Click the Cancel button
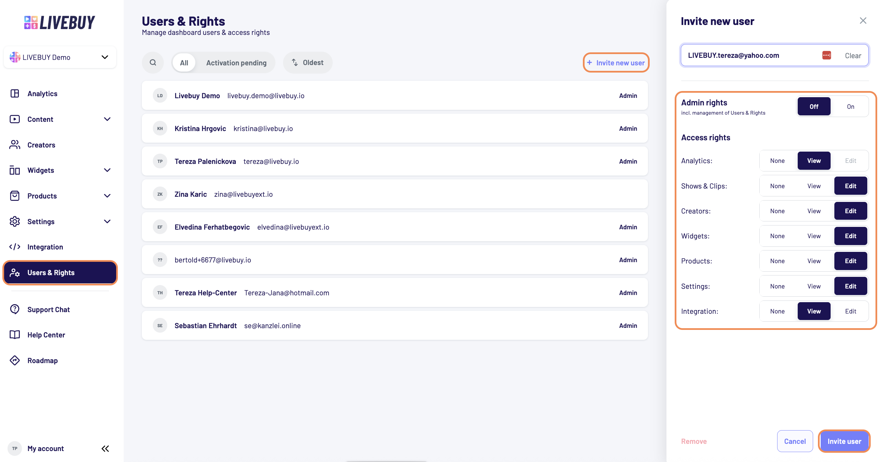 (x=795, y=441)
